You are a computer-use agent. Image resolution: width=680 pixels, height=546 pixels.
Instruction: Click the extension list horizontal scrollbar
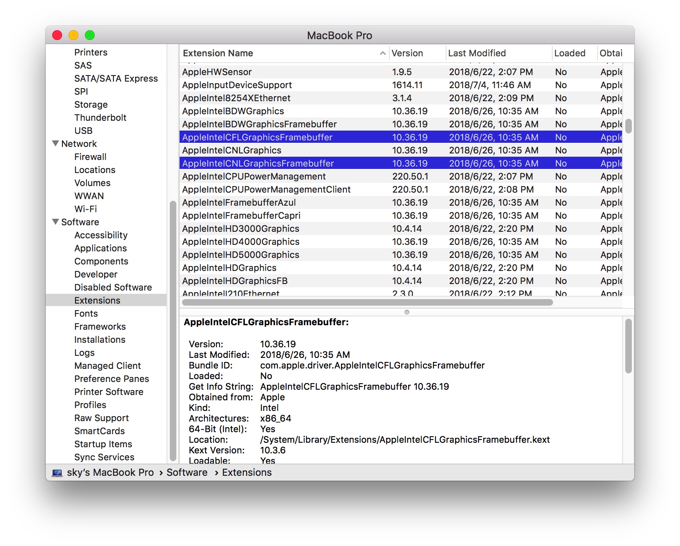click(x=367, y=302)
